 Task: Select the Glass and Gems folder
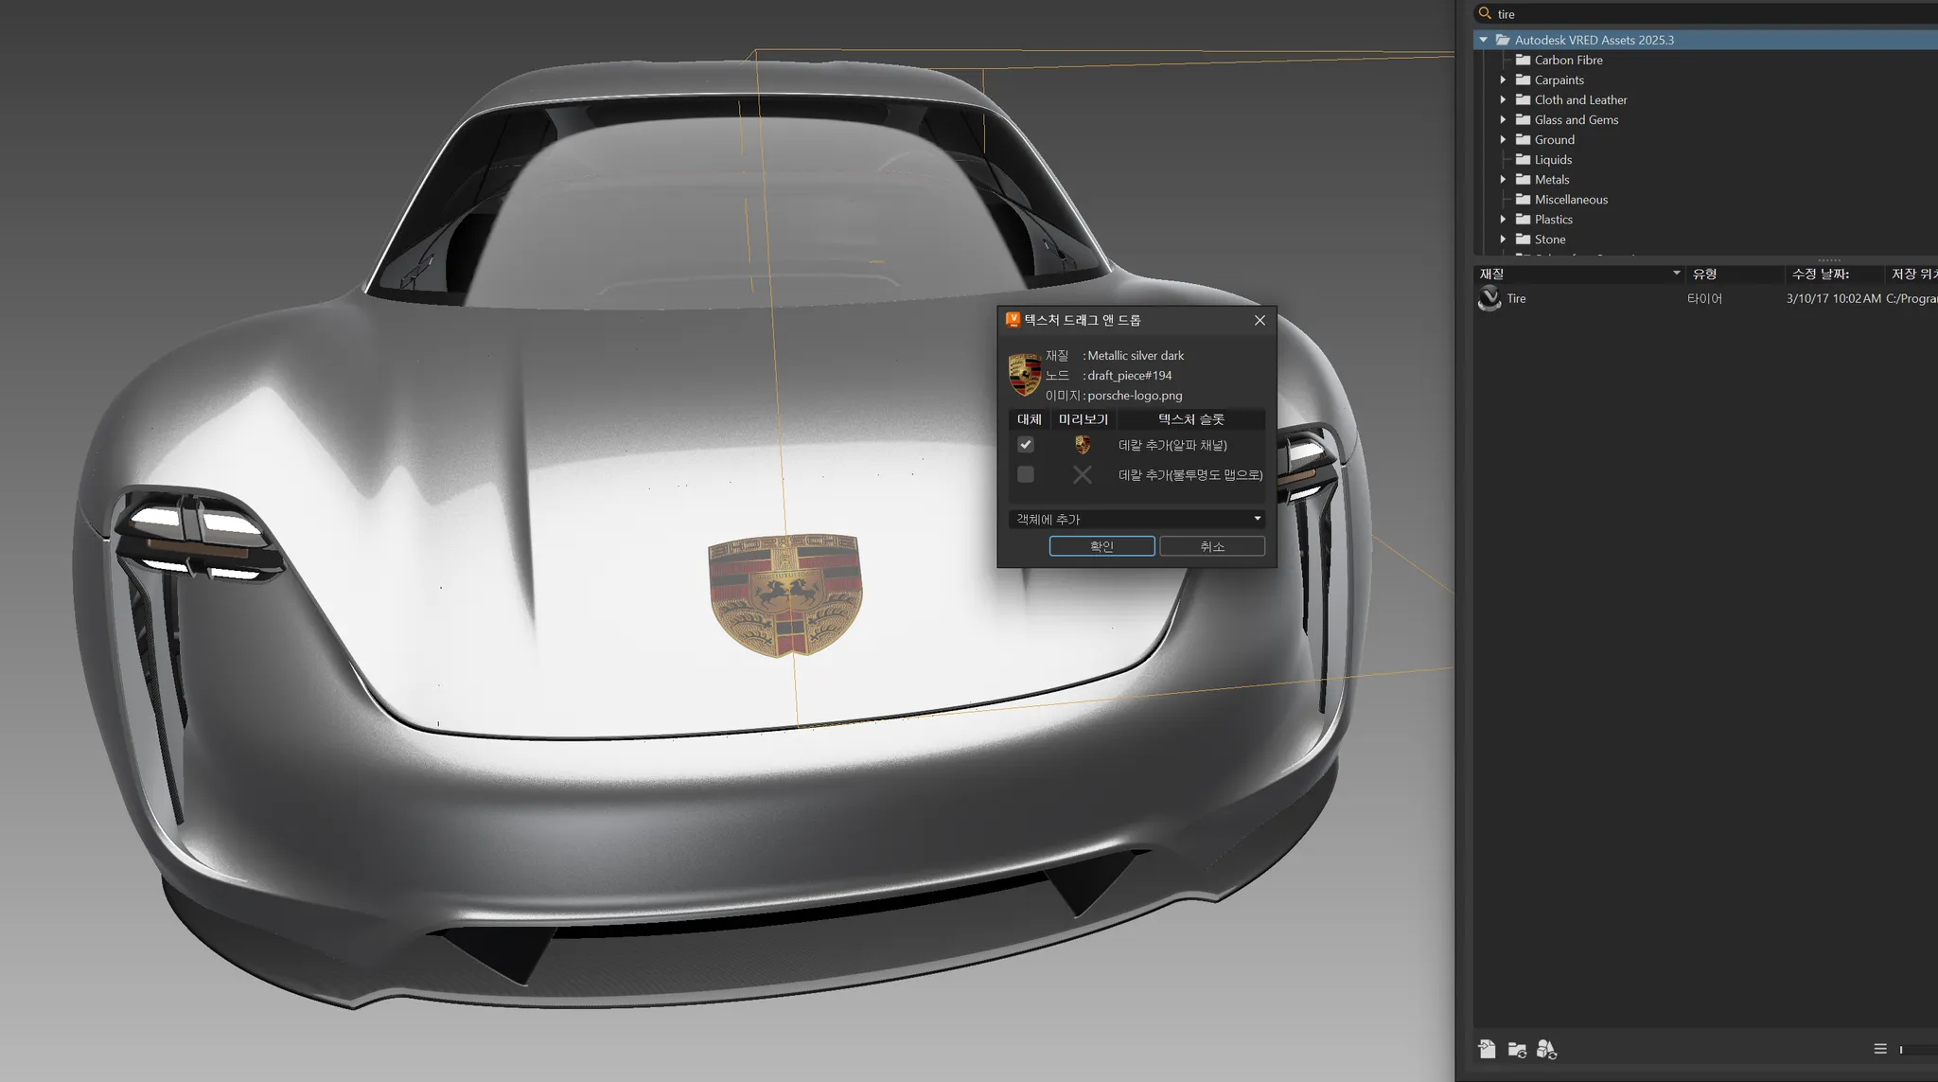coord(1576,120)
